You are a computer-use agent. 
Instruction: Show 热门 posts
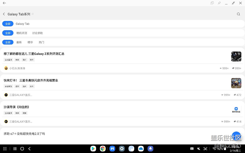click(41, 42)
